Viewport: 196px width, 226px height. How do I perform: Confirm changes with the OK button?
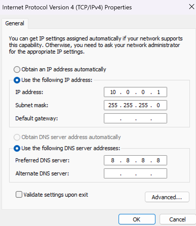pyautogui.click(x=137, y=219)
